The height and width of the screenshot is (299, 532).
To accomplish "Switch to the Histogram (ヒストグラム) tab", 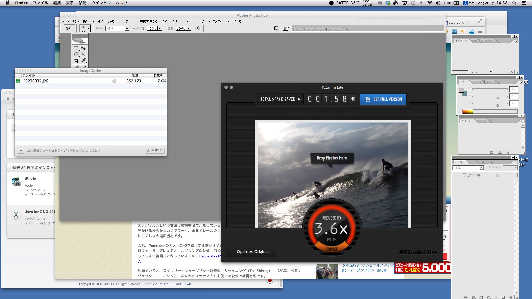I will click(488, 41).
